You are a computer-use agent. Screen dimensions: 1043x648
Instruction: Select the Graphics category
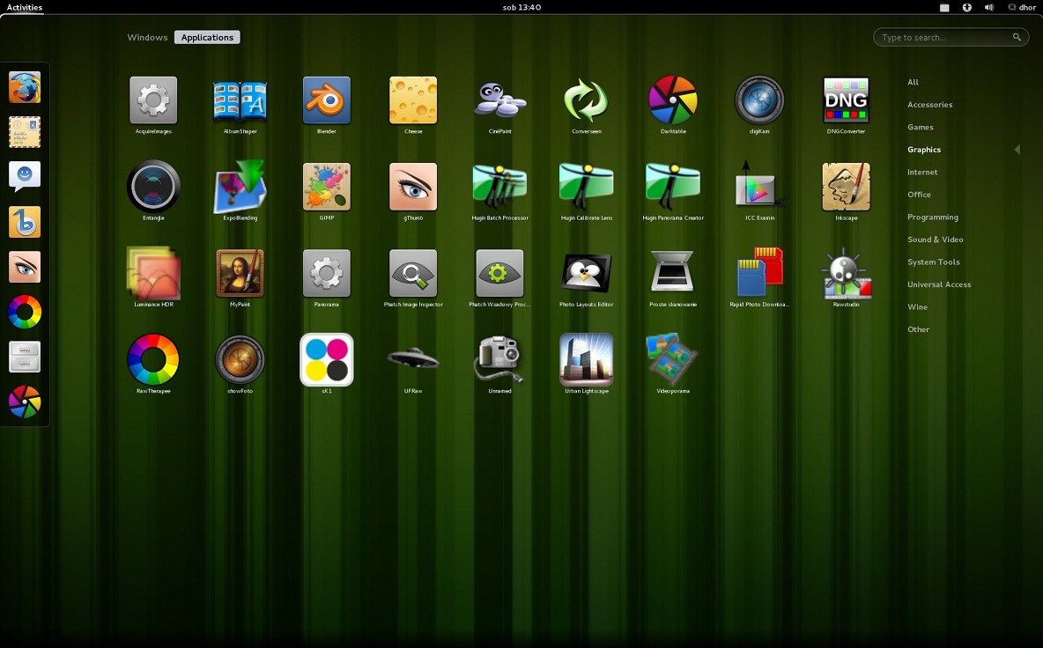pos(924,150)
